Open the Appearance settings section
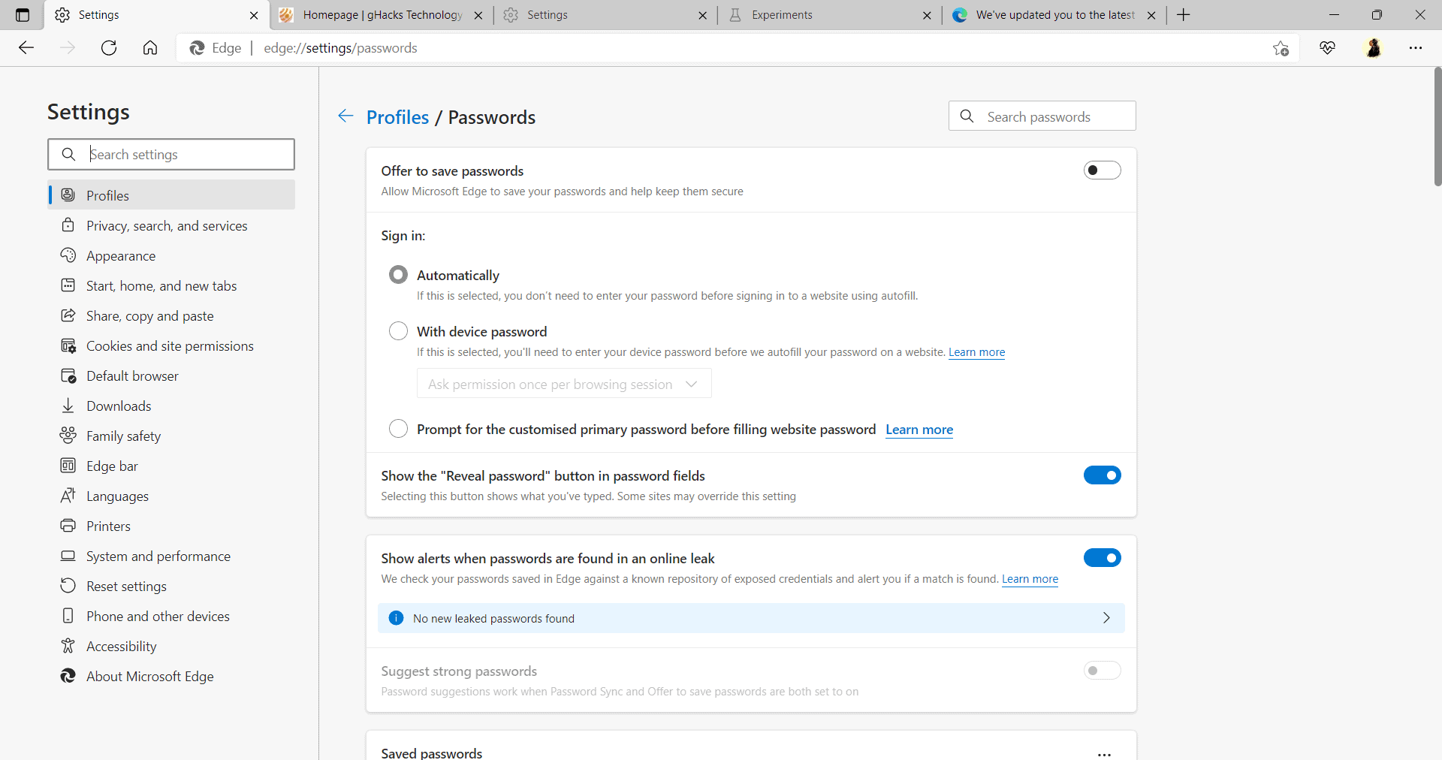1442x760 pixels. tap(120, 255)
